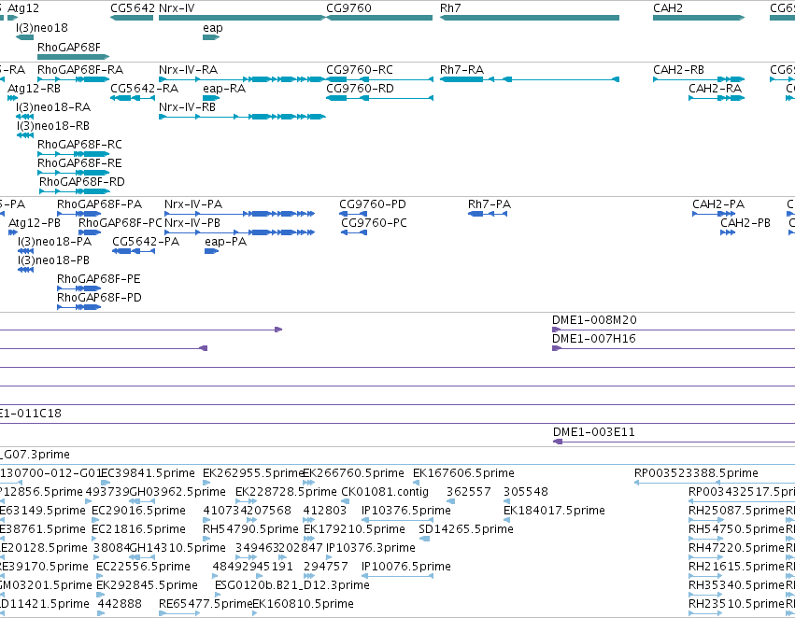Image resolution: width=795 pixels, height=618 pixels.
Task: Click the CG9760 gene label
Action: 348,8
